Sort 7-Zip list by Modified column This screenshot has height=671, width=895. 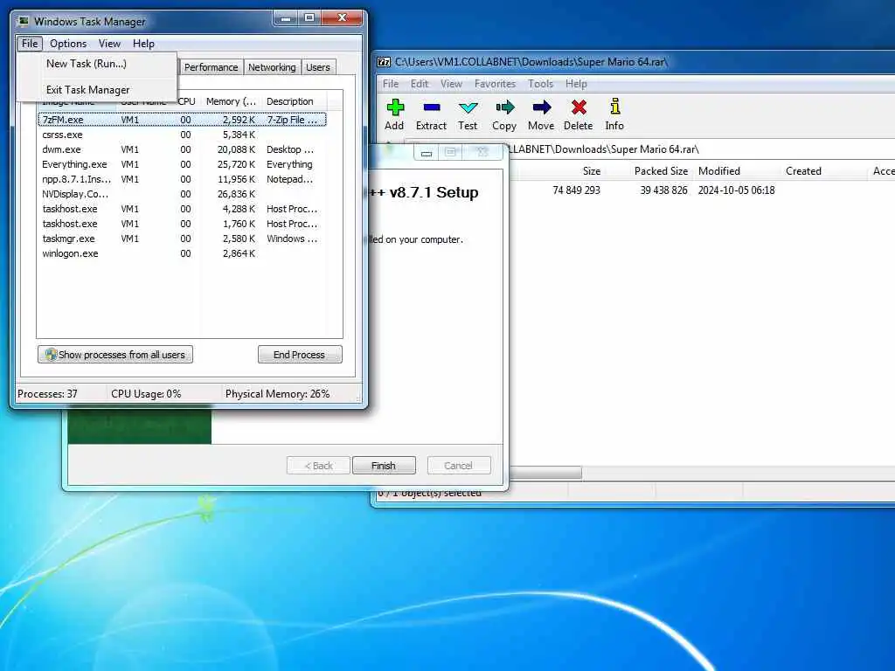click(719, 171)
